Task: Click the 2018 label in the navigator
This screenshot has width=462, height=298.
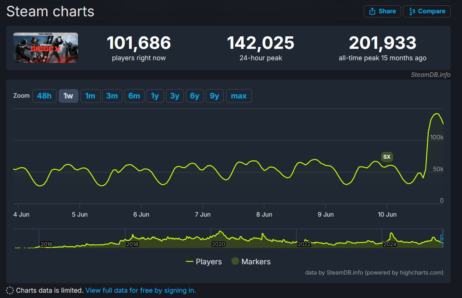Action: click(132, 244)
